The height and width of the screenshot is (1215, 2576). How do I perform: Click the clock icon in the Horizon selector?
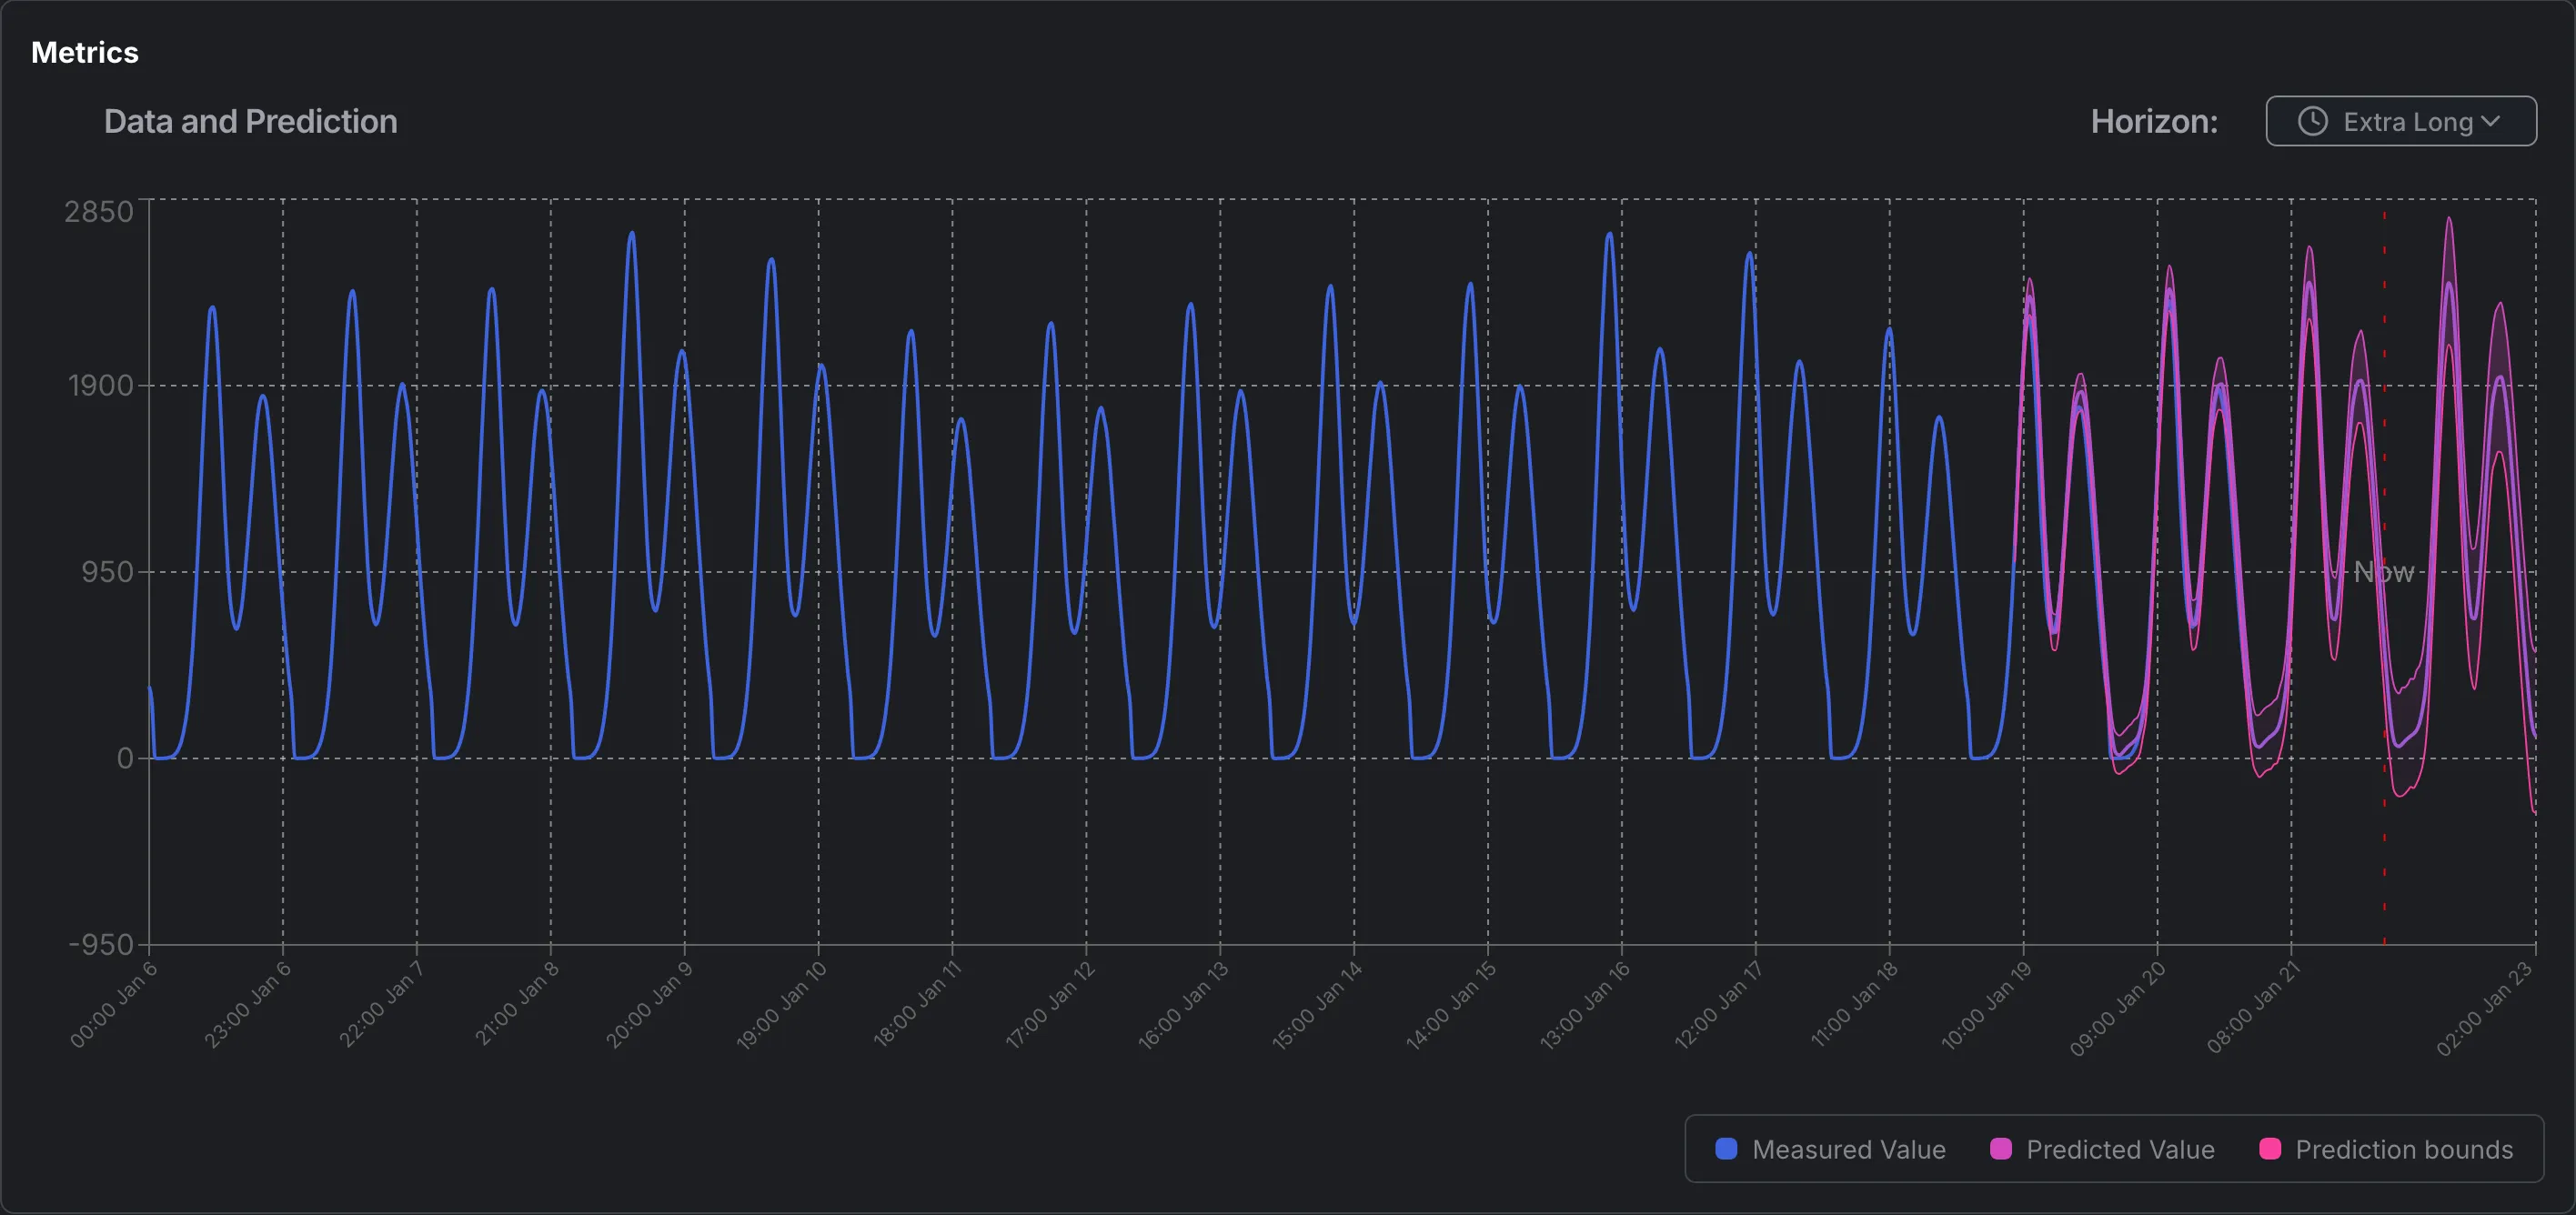2313,121
